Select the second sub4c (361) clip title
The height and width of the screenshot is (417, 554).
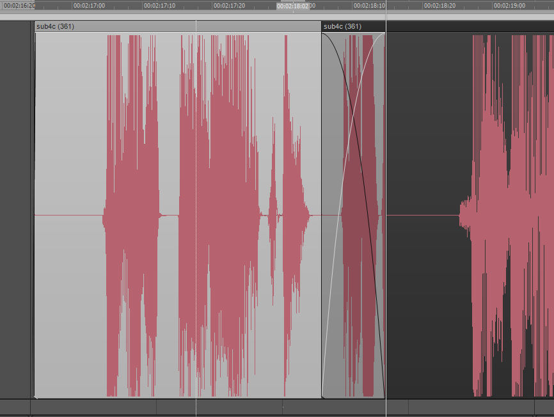click(343, 26)
